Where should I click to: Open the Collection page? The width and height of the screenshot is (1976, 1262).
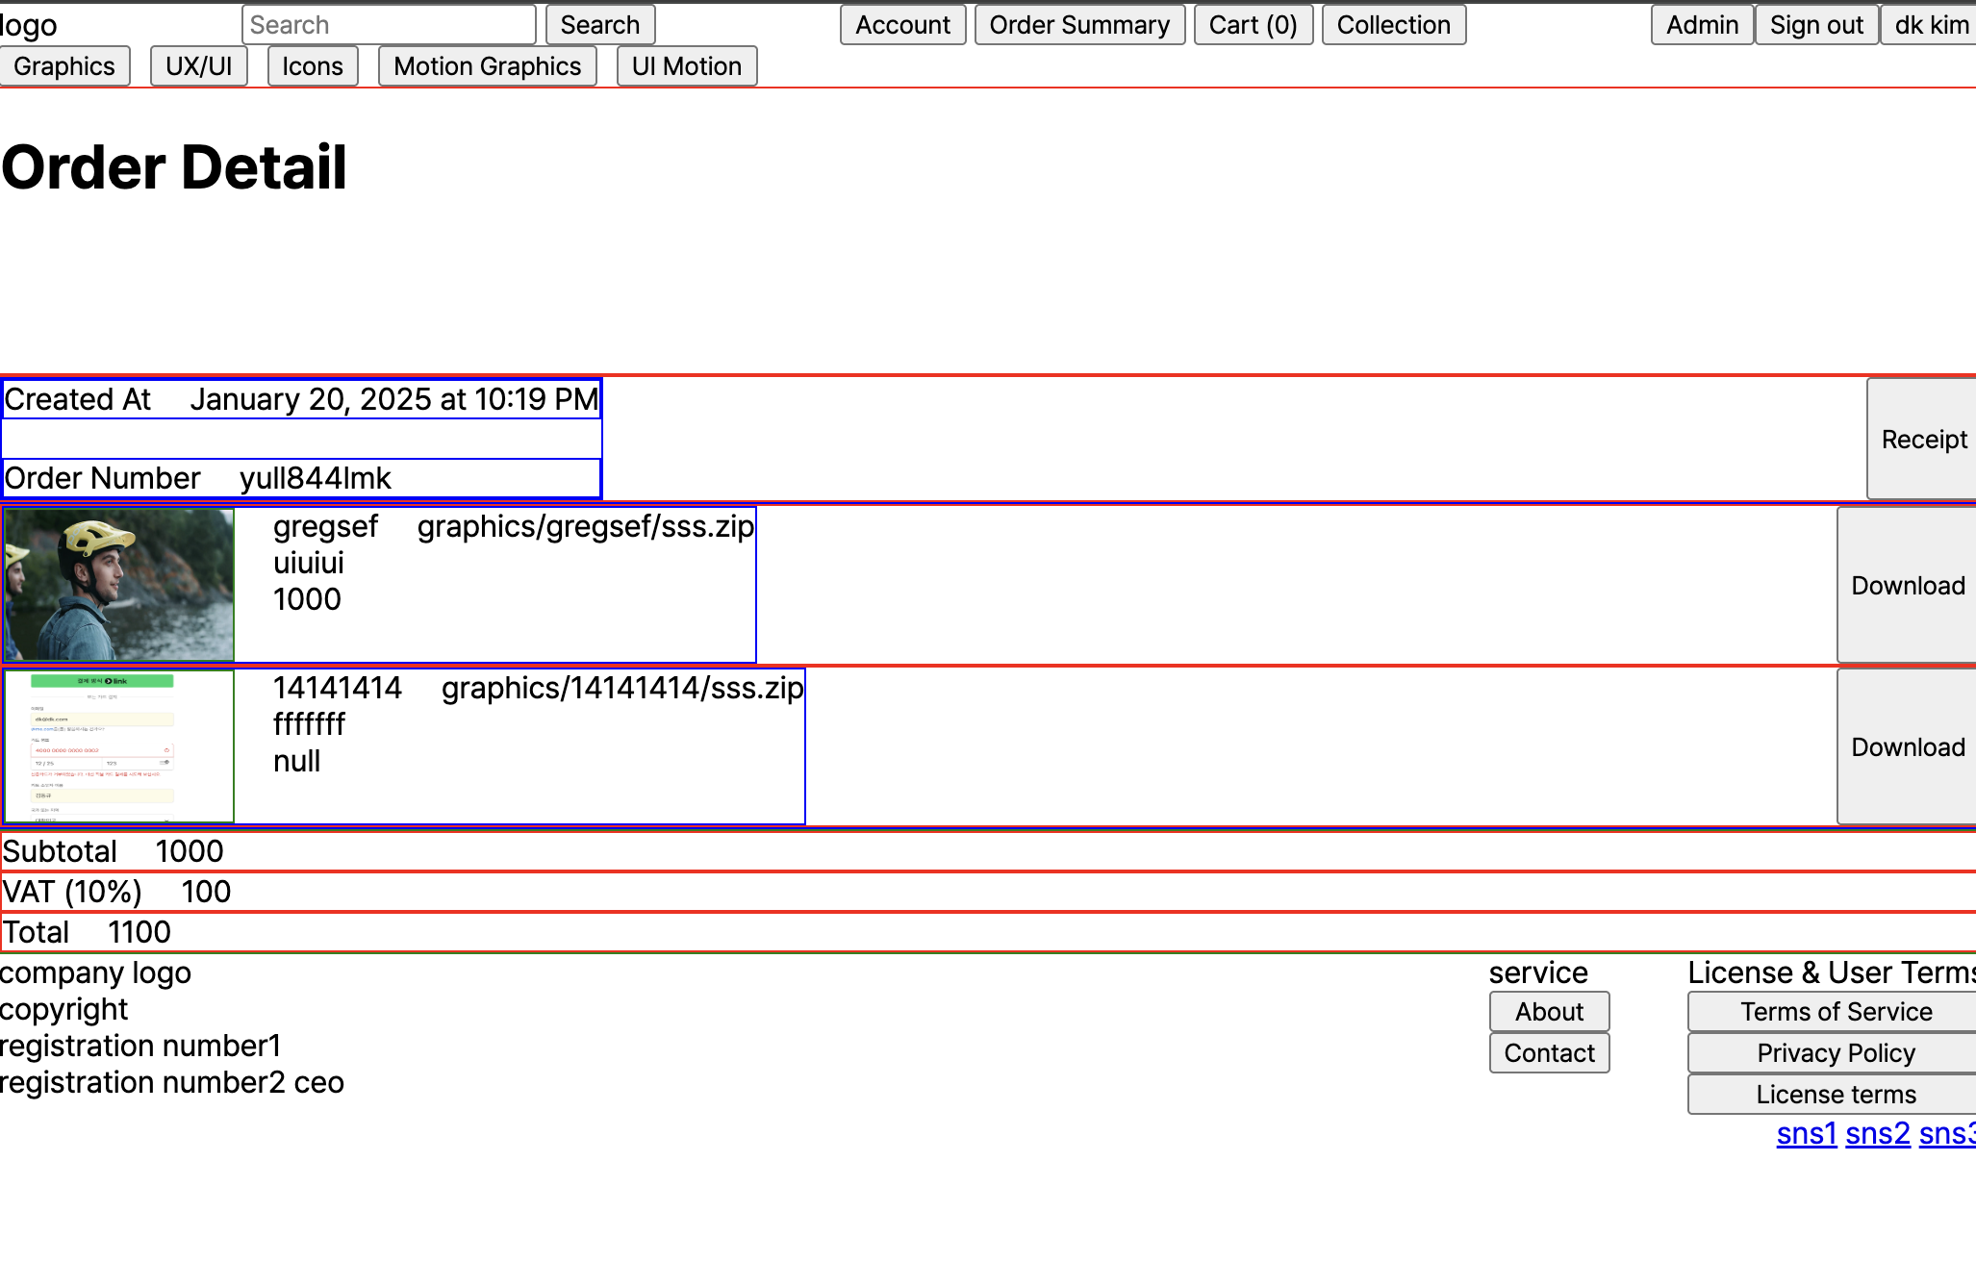(x=1393, y=25)
